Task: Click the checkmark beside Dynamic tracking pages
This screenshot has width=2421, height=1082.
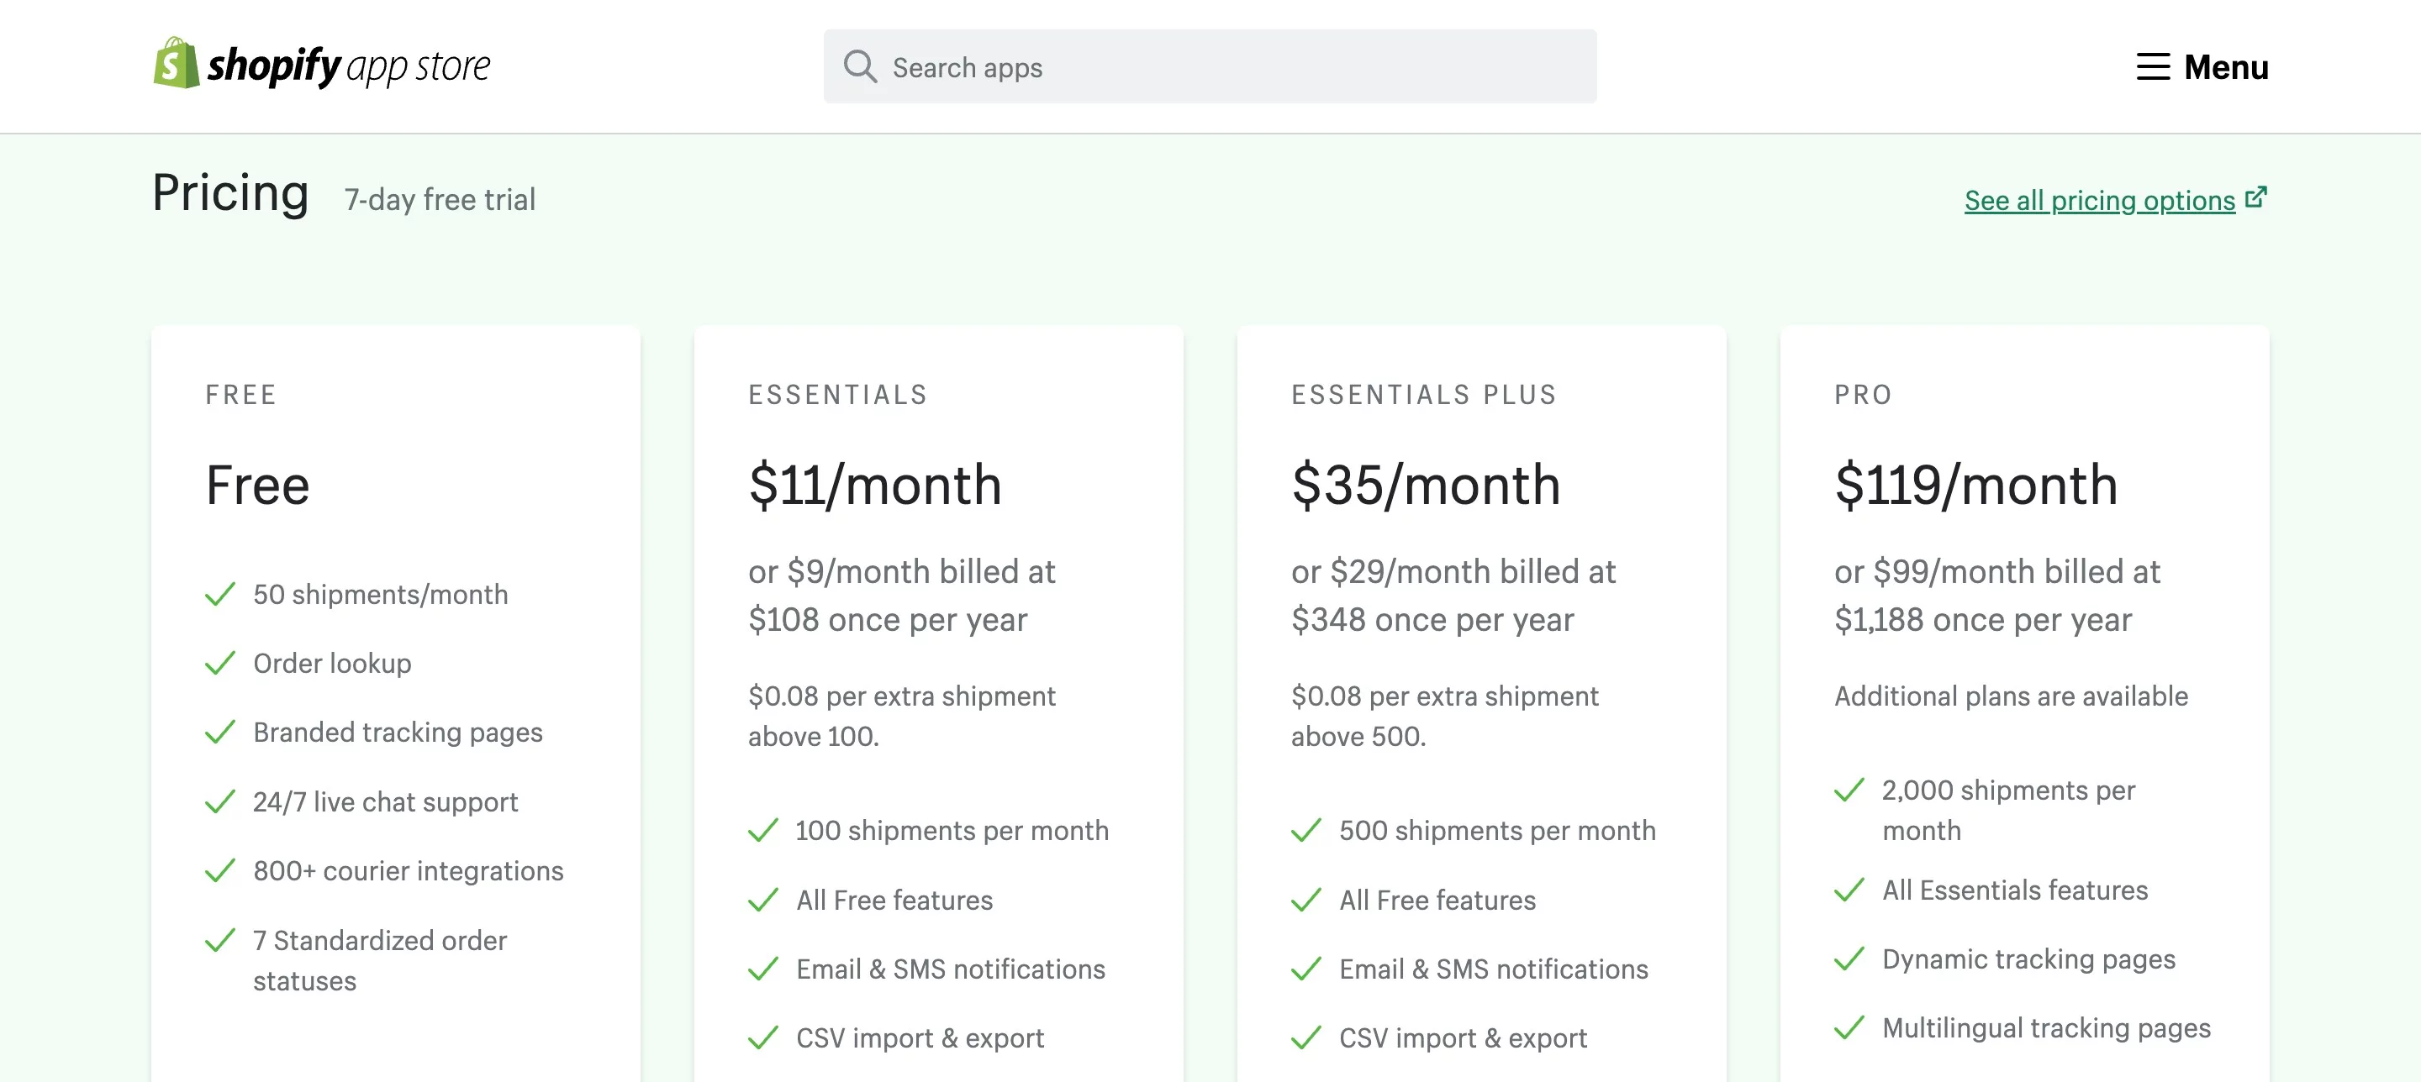Action: click(1849, 959)
